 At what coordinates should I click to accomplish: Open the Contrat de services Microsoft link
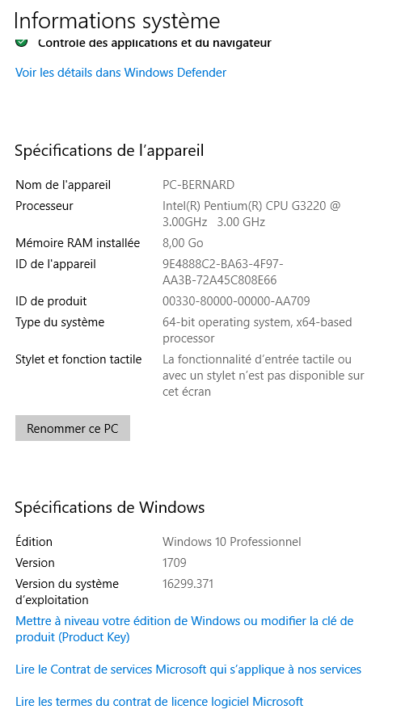188,670
